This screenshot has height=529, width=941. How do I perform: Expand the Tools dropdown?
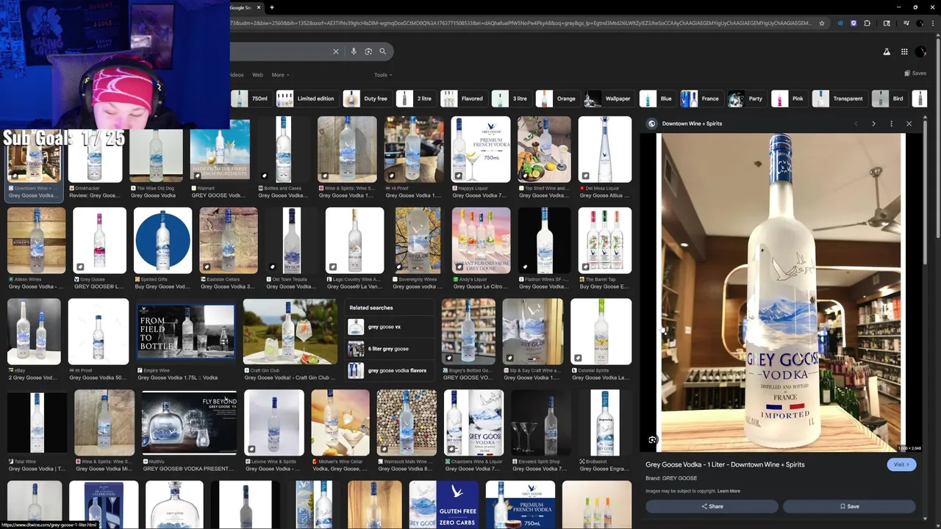pyautogui.click(x=382, y=75)
